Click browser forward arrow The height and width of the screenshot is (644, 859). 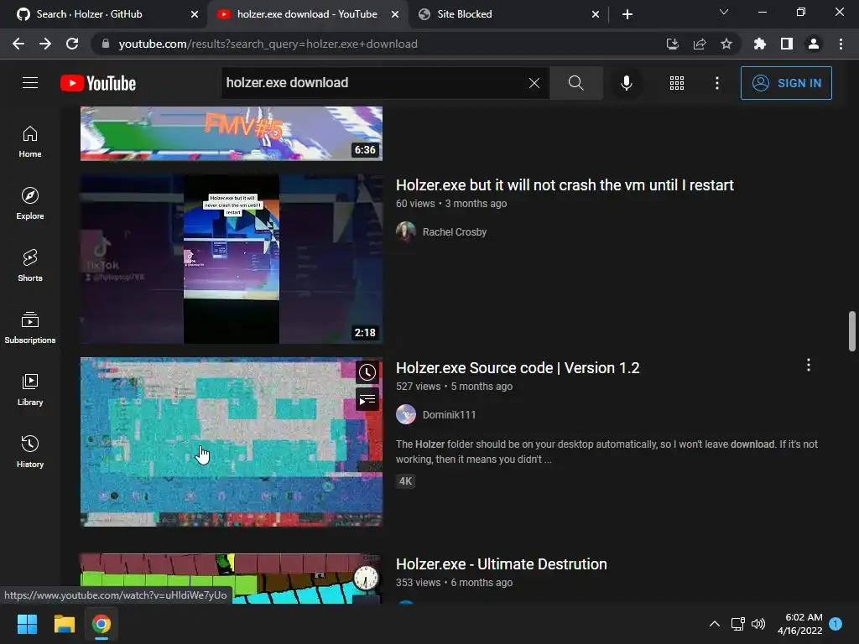point(45,44)
